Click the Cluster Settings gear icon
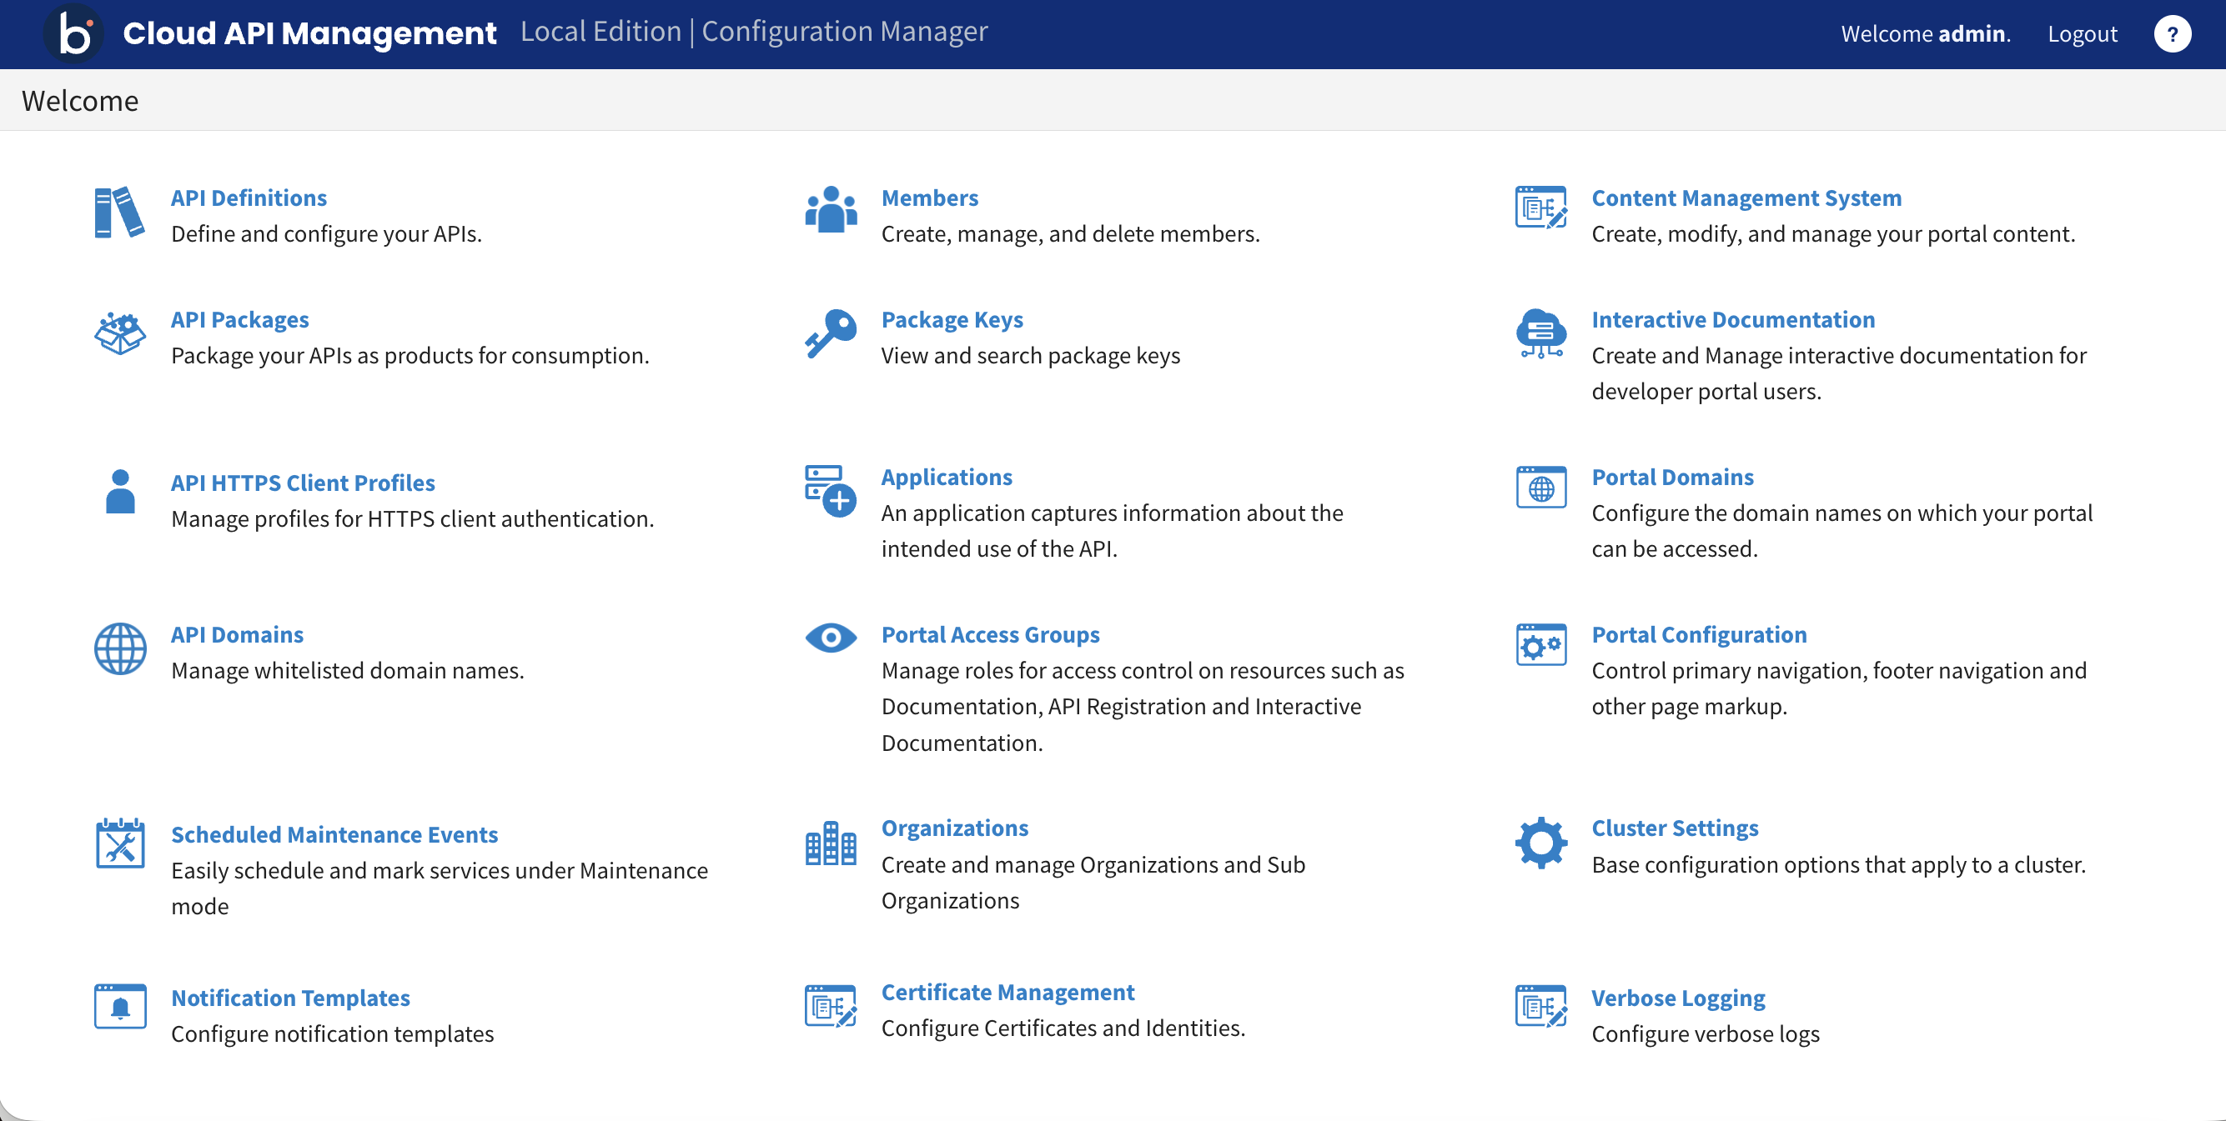The image size is (2226, 1121). tap(1540, 843)
